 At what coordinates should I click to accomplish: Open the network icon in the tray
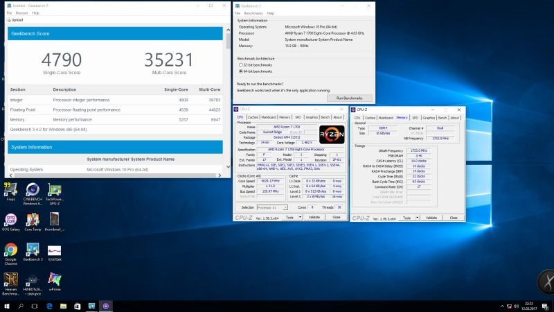(509, 306)
